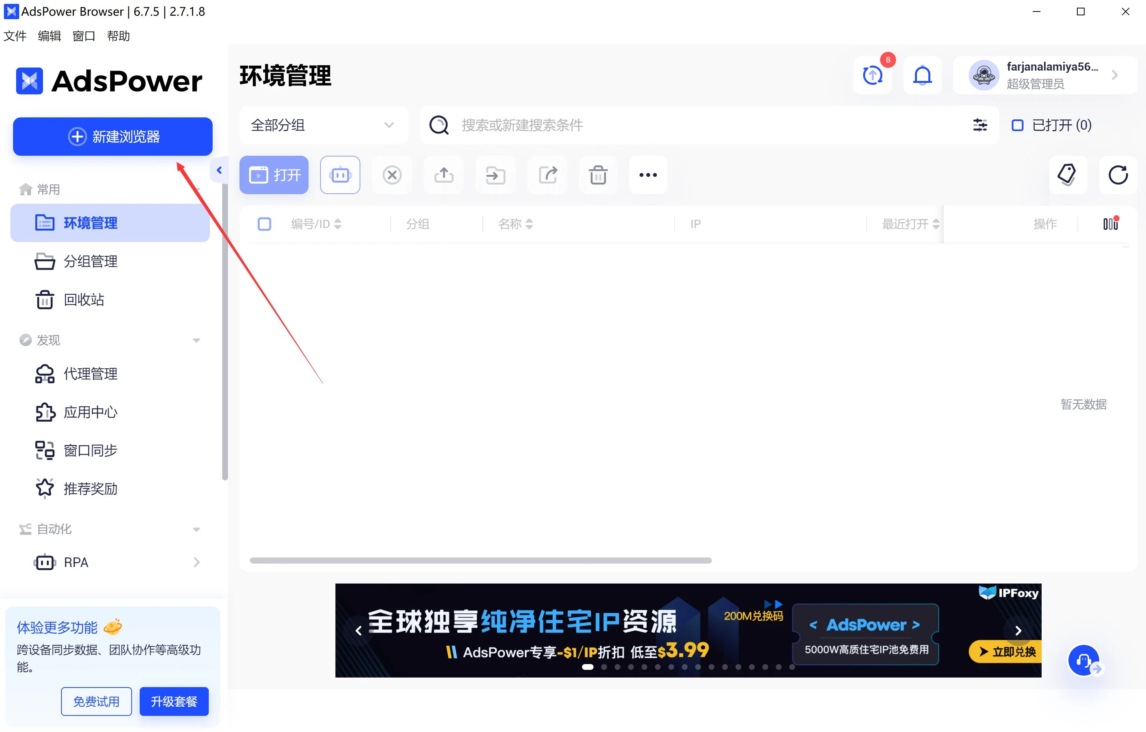Toggle the 已打开 (0) checkbox
This screenshot has width=1146, height=732.
(x=1017, y=125)
